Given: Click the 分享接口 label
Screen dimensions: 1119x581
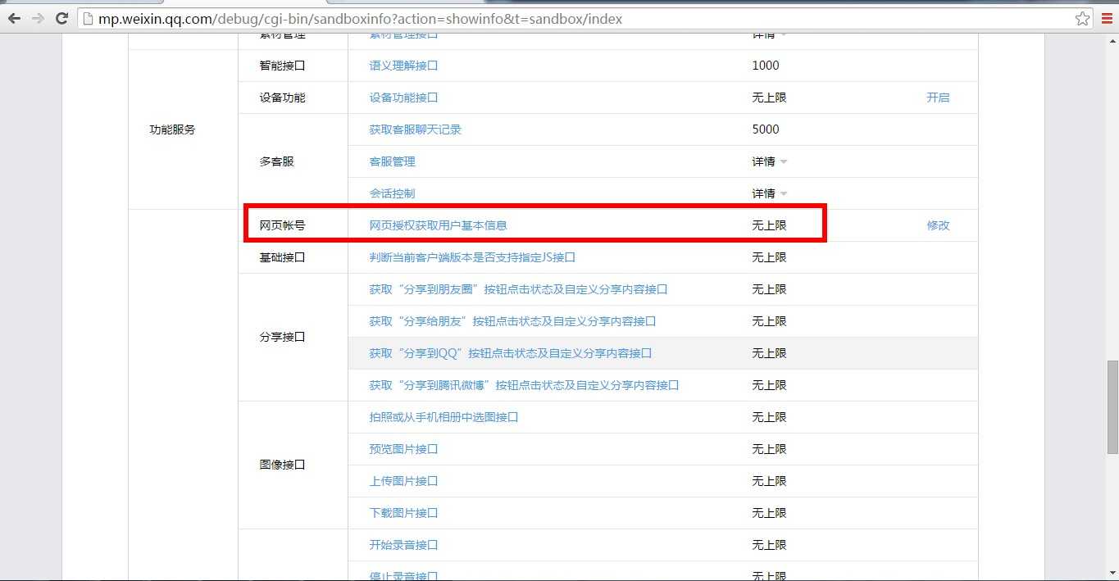Looking at the screenshot, I should click(282, 337).
